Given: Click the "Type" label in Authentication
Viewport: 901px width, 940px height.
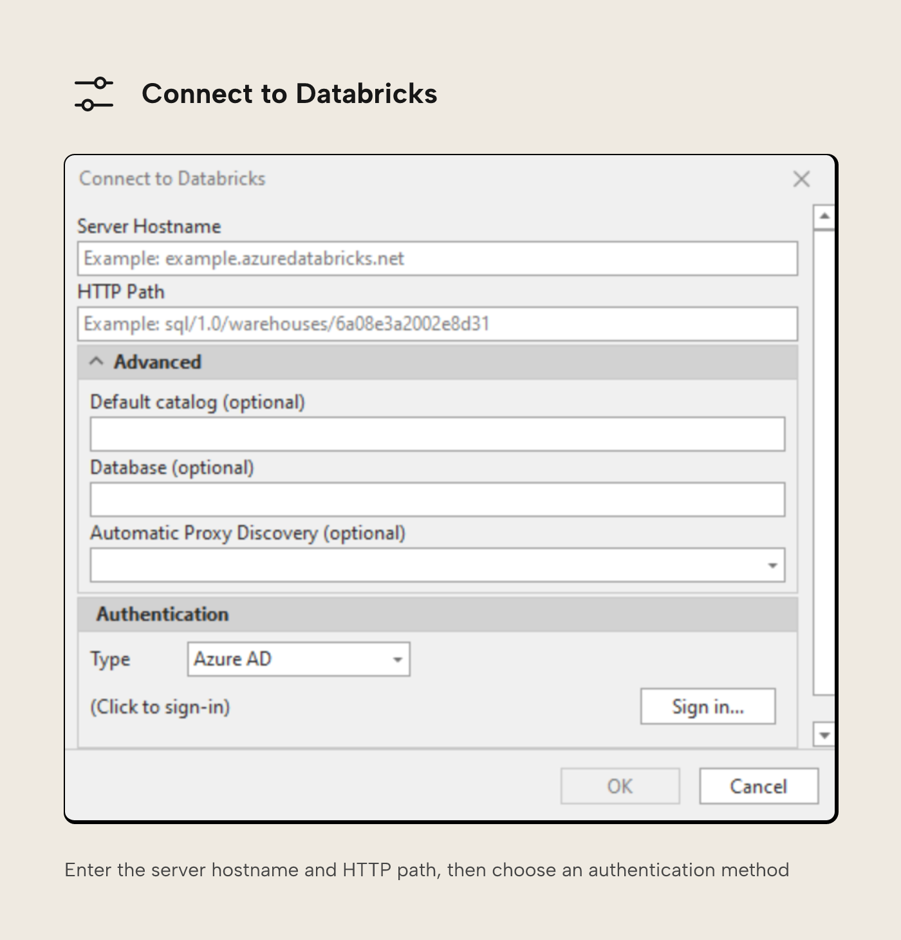Looking at the screenshot, I should (110, 660).
